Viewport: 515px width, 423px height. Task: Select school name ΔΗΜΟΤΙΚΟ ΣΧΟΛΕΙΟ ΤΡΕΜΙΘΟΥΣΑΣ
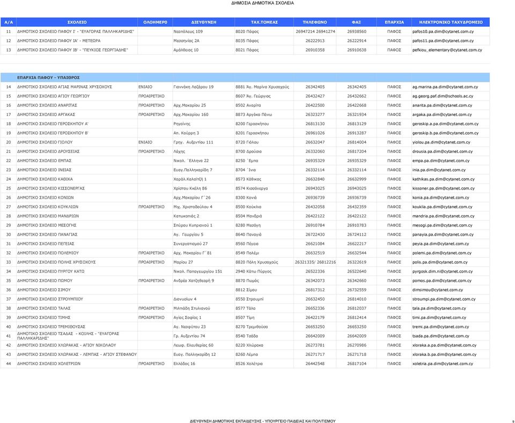[51, 327]
